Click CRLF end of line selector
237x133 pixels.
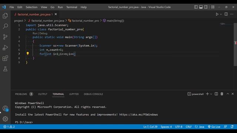[188, 127]
